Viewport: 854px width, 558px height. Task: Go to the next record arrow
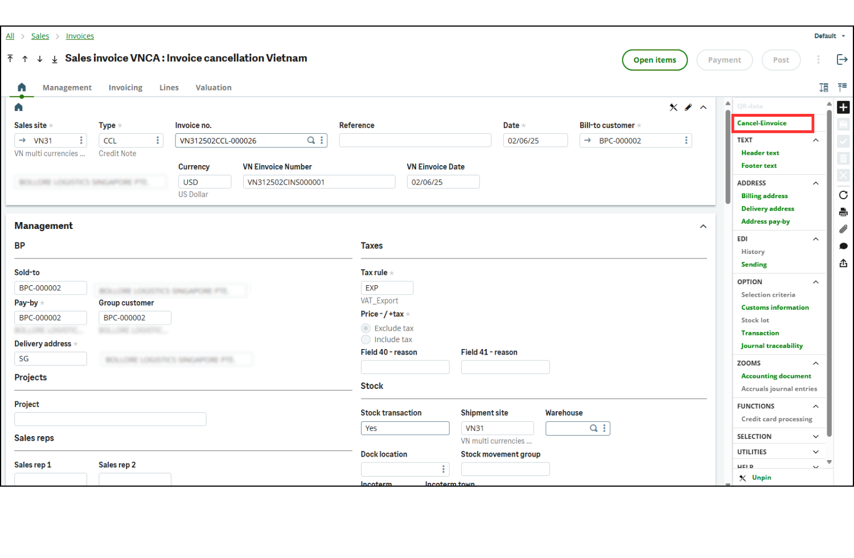tap(40, 59)
